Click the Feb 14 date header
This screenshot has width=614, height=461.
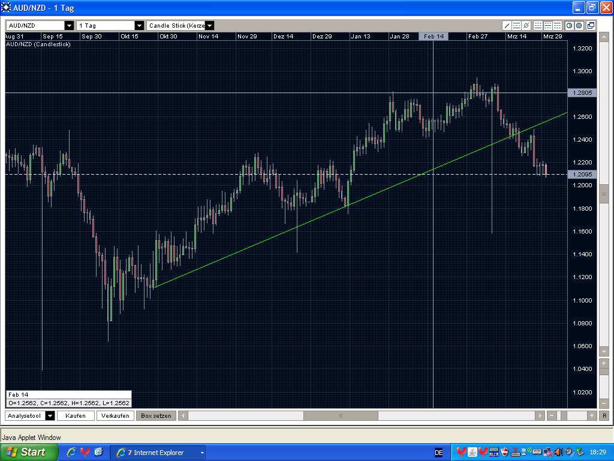(434, 37)
